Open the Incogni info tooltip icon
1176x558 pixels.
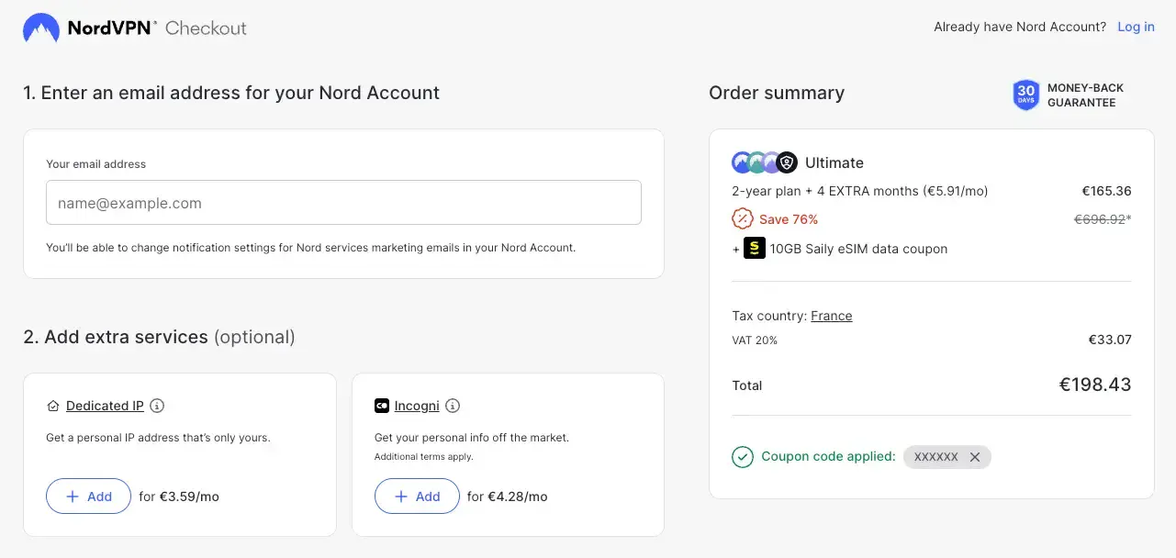[453, 406]
